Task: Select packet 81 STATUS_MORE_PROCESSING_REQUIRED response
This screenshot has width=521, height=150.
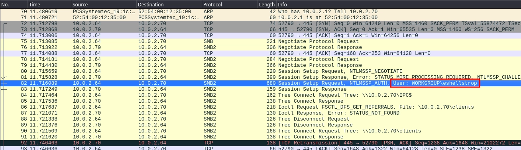Action: 260,77
